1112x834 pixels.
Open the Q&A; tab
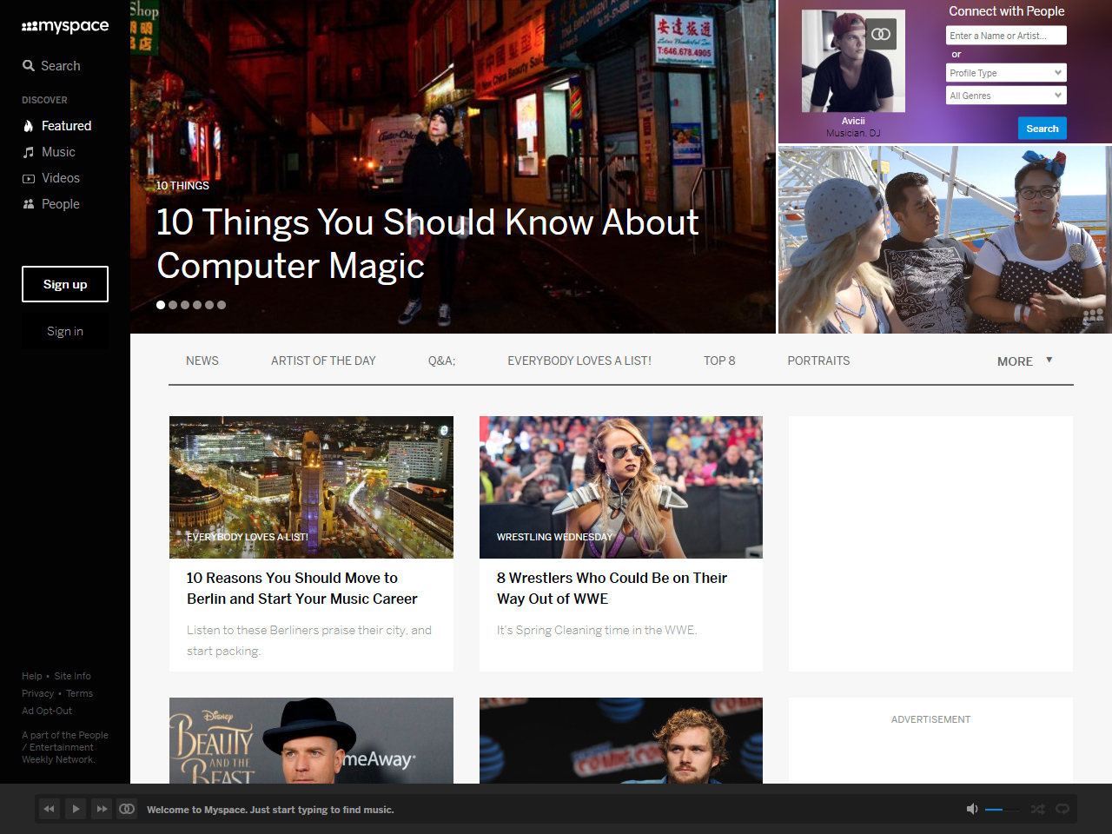441,361
